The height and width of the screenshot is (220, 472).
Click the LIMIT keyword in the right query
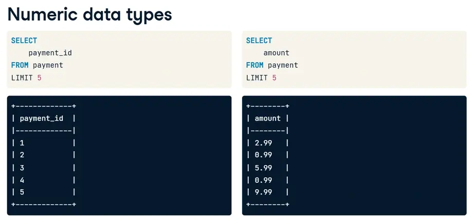(x=257, y=77)
